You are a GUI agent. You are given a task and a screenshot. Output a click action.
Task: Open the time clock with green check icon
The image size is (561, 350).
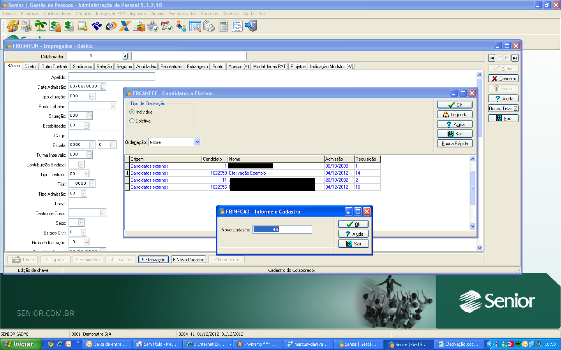153,26
